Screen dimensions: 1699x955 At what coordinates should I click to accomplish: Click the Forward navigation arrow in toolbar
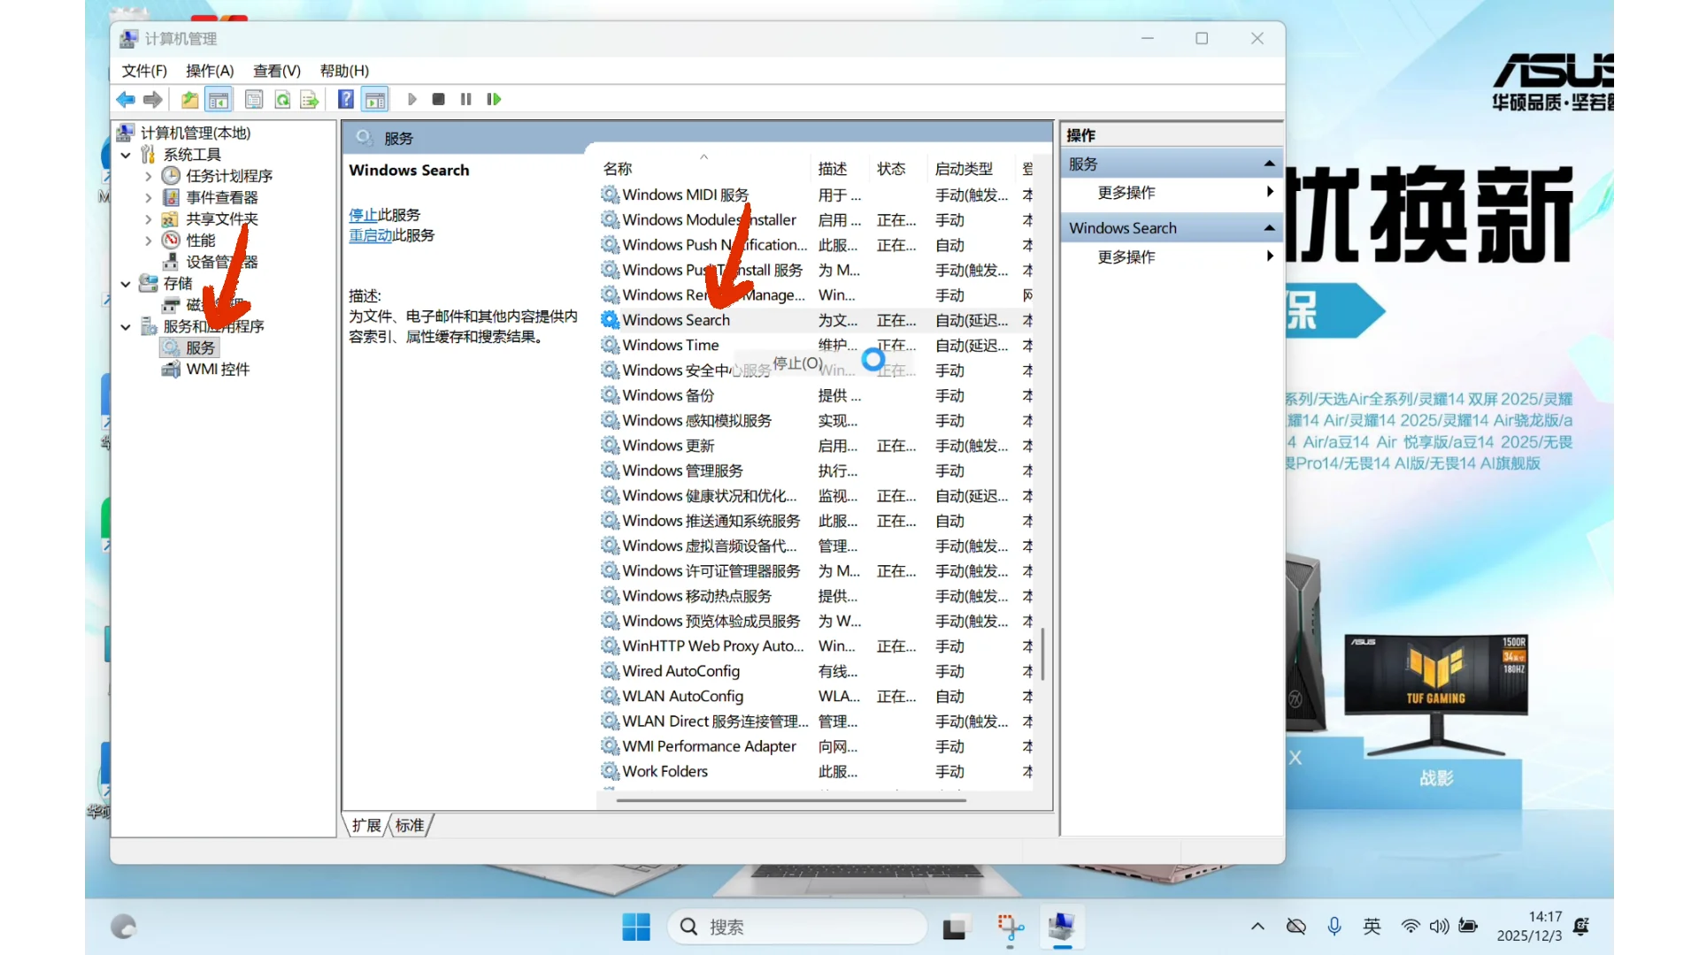pos(152,99)
